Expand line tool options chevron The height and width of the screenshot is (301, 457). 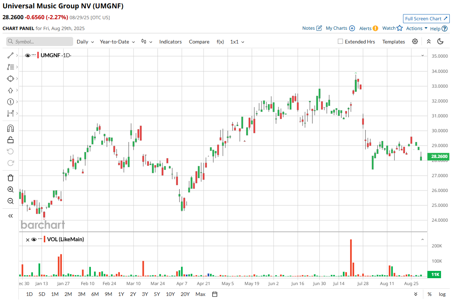[17, 55]
